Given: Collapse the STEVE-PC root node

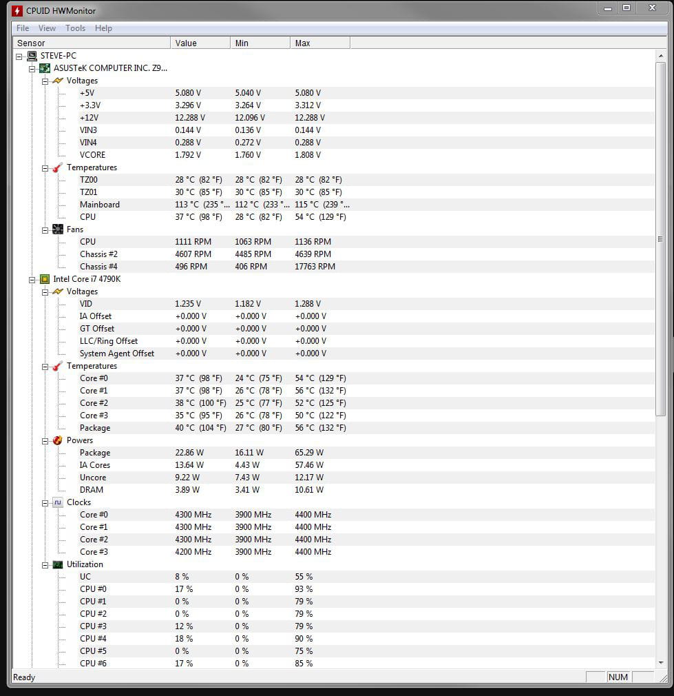Looking at the screenshot, I should point(19,57).
